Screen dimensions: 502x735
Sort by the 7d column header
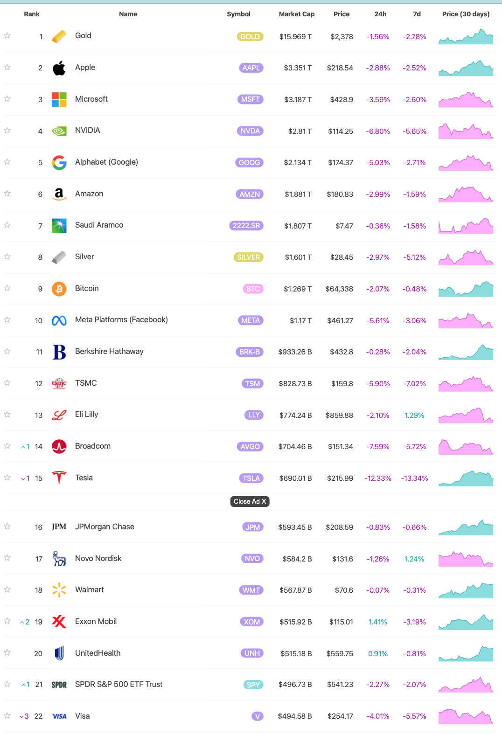coord(417,14)
